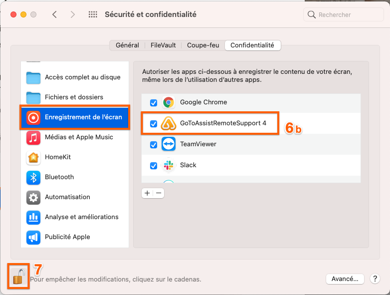Image resolution: width=390 pixels, height=295 pixels.
Task: Show all preferences with grid icon
Action: [x=93, y=14]
